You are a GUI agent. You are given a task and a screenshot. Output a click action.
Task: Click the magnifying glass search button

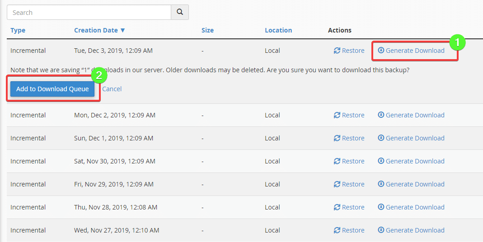point(180,12)
